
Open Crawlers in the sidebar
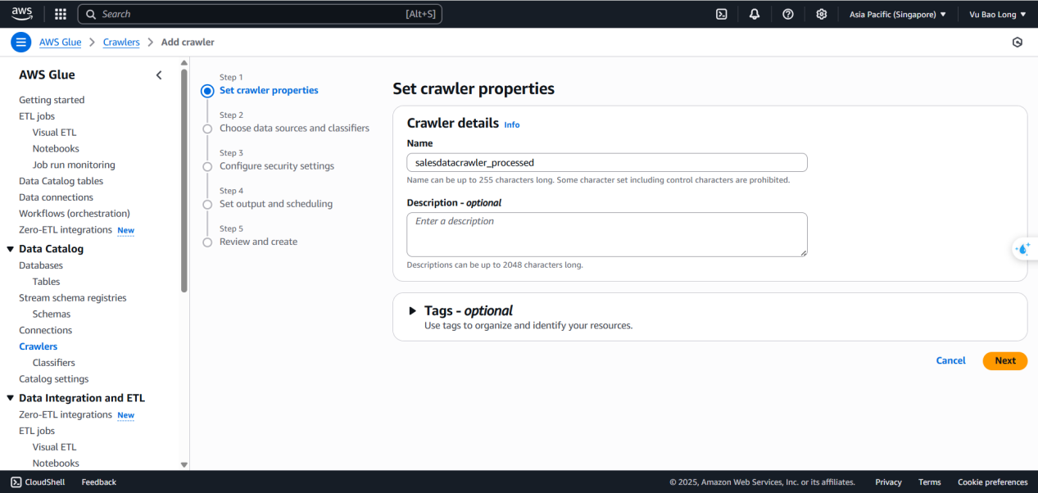(x=39, y=346)
